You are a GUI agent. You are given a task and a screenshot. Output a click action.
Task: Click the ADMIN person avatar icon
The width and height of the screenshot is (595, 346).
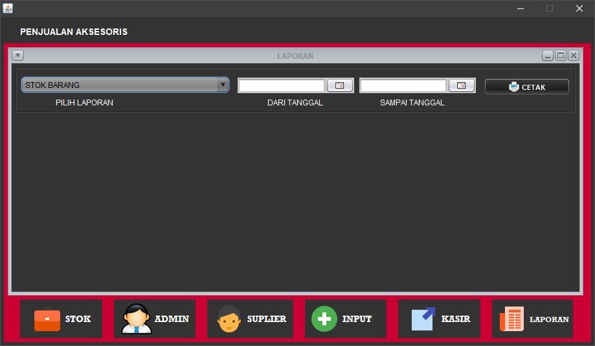pyautogui.click(x=136, y=319)
